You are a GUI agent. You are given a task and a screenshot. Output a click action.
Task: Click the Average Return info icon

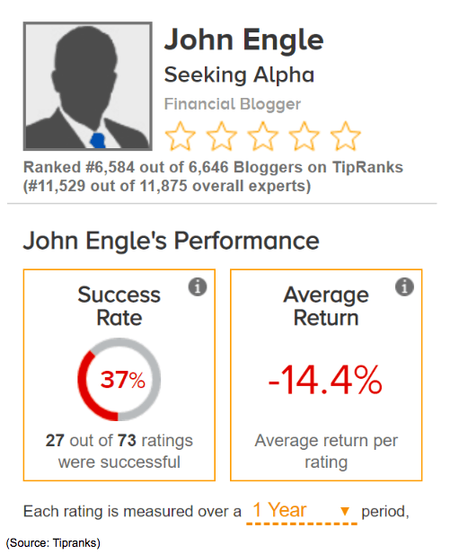404,286
